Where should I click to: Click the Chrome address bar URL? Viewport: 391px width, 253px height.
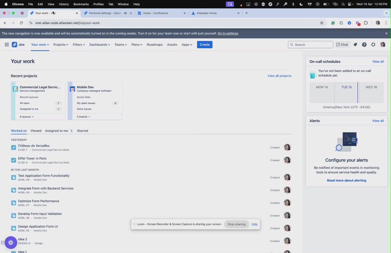pos(68,23)
